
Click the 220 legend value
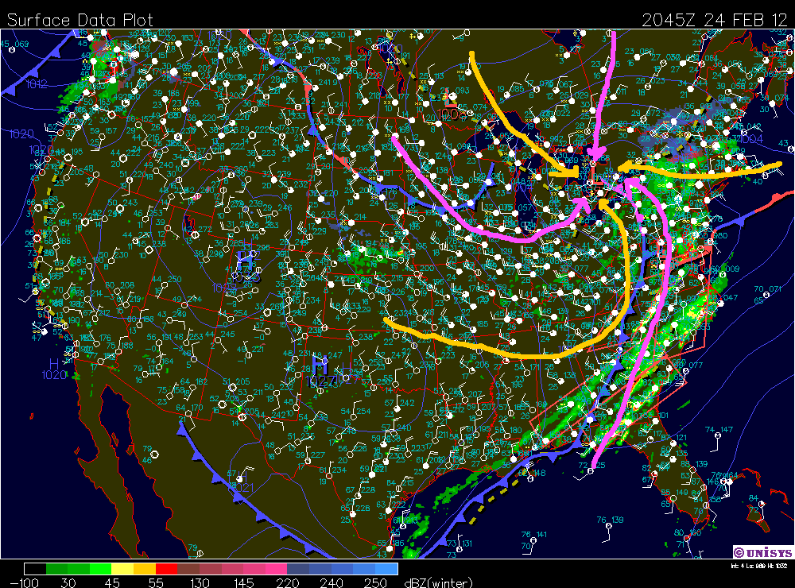tap(288, 582)
